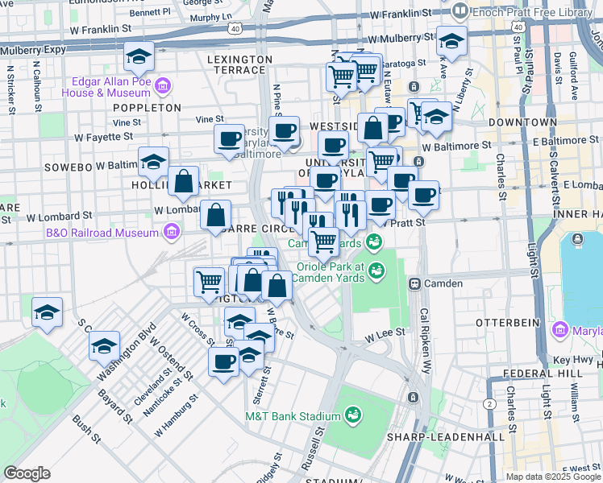Select cafe marker near N Pine St
The image size is (603, 483).
[285, 132]
